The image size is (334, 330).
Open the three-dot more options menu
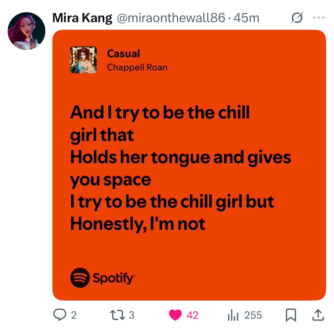click(x=319, y=18)
